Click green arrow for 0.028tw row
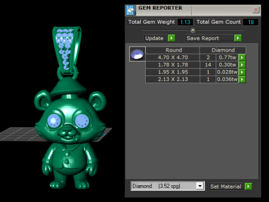 coord(242,72)
